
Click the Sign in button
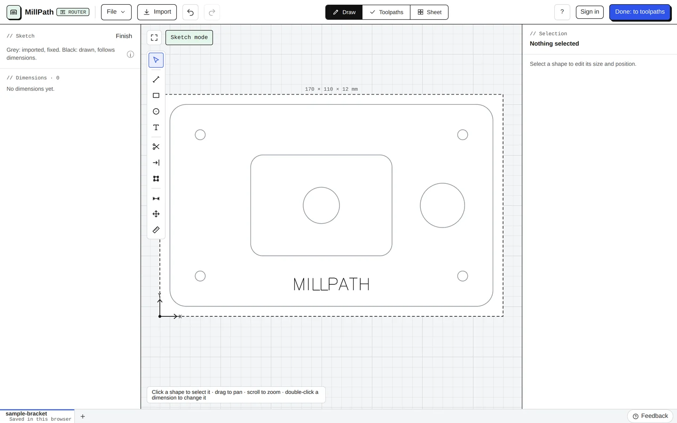590,12
